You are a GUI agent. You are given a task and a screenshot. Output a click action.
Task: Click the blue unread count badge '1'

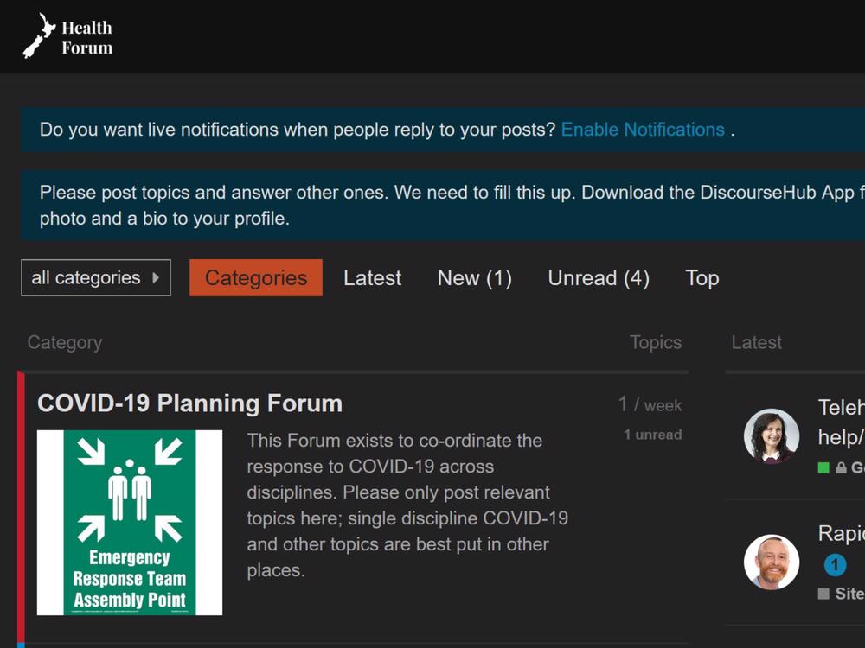[834, 565]
